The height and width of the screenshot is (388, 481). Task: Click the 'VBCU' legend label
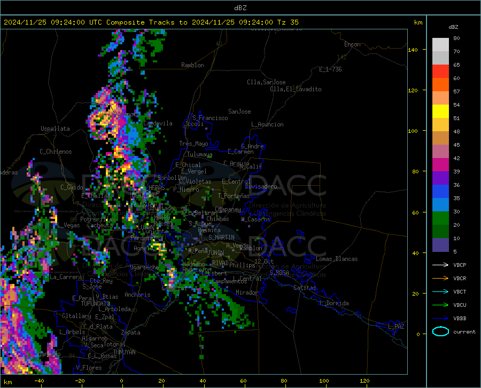(460, 305)
